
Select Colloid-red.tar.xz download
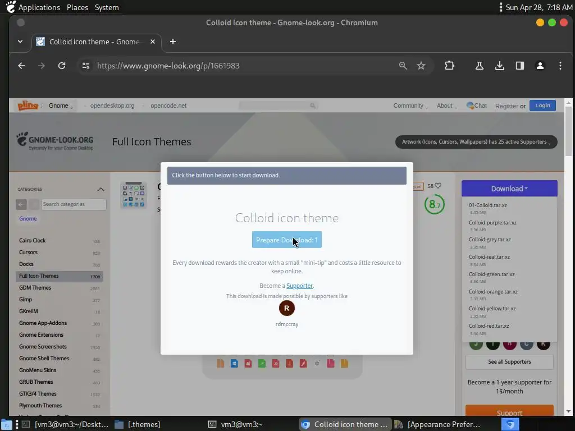489,326
